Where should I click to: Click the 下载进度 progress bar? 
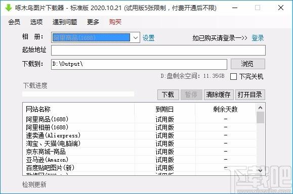tap(78, 94)
